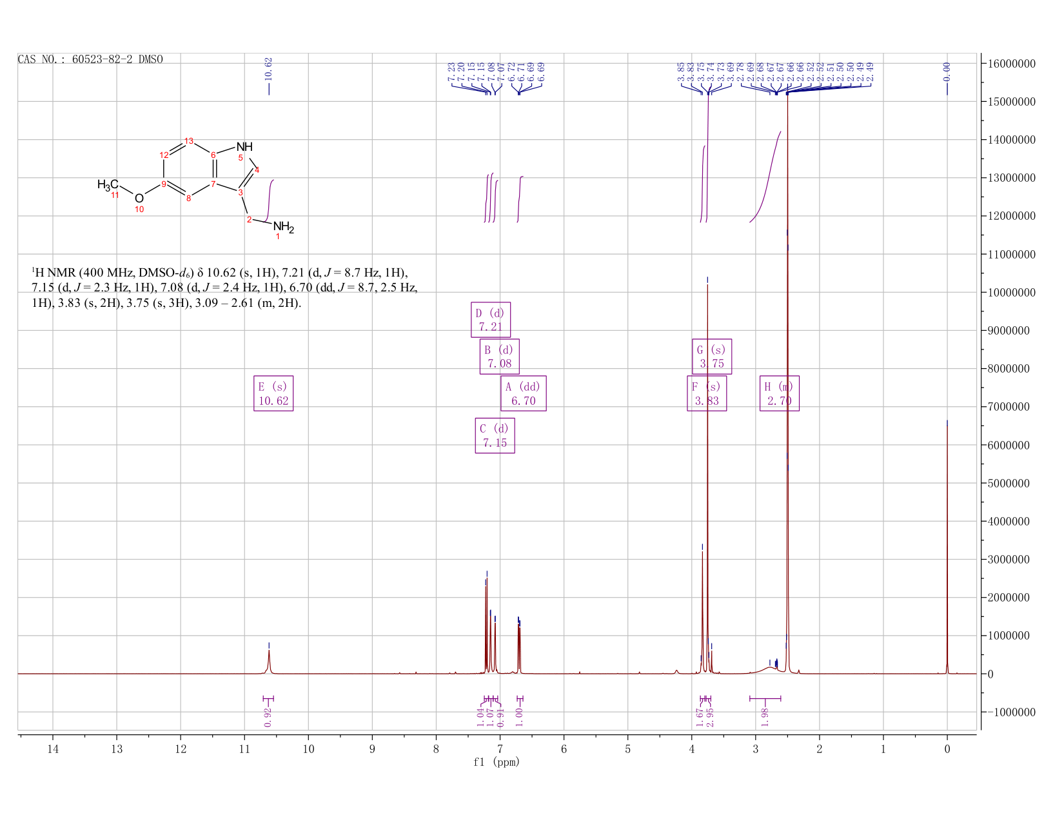Click the integral value 0.92

click(268, 717)
